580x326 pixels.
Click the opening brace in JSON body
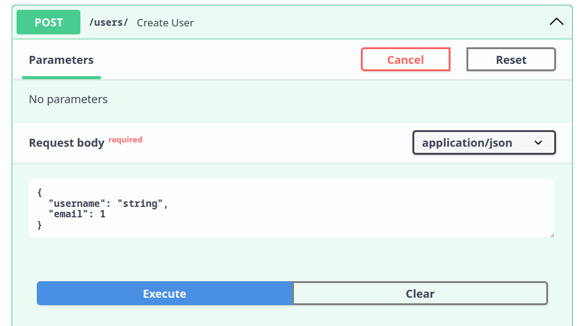click(40, 192)
